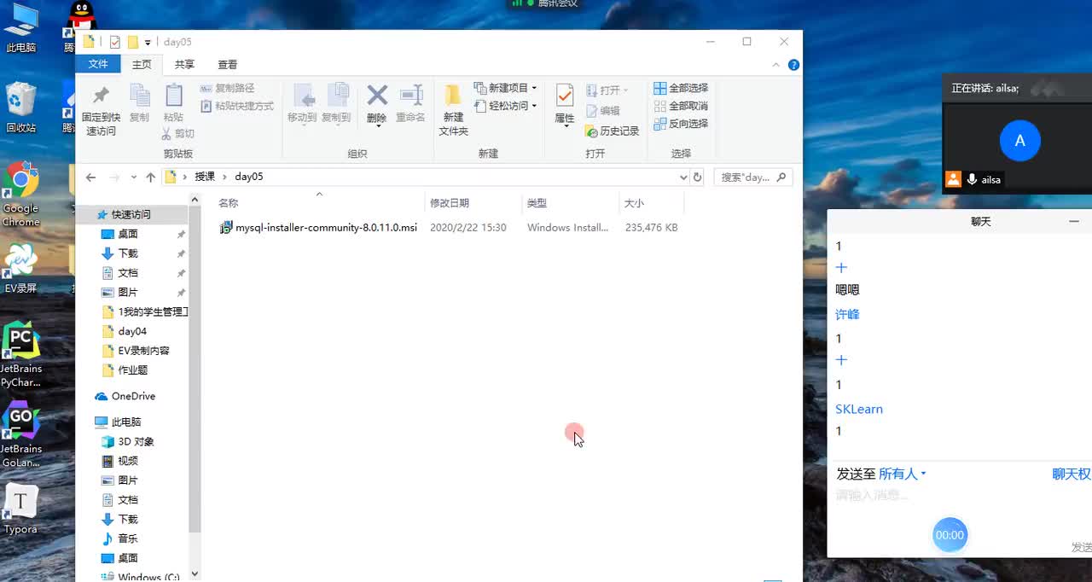Sort by 类型 (Type) column header
Image resolution: width=1092 pixels, height=582 pixels.
pyautogui.click(x=570, y=203)
